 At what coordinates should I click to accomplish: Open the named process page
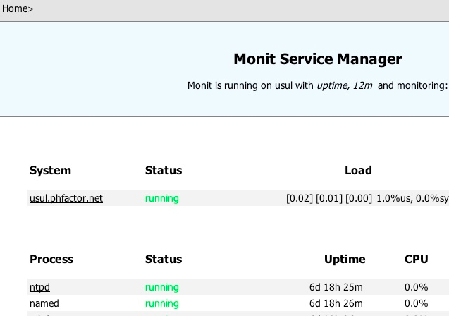44,303
